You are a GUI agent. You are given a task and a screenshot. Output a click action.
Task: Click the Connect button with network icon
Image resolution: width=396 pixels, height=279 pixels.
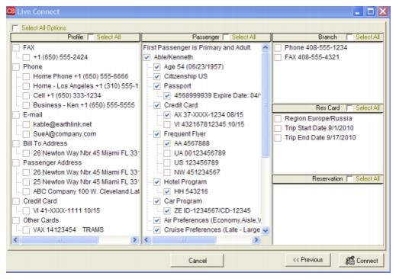pyautogui.click(x=362, y=260)
